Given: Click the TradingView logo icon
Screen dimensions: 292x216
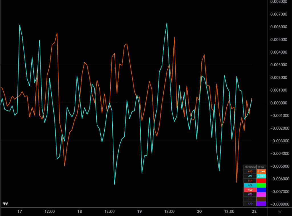Looking at the screenshot, I should 5,204.
